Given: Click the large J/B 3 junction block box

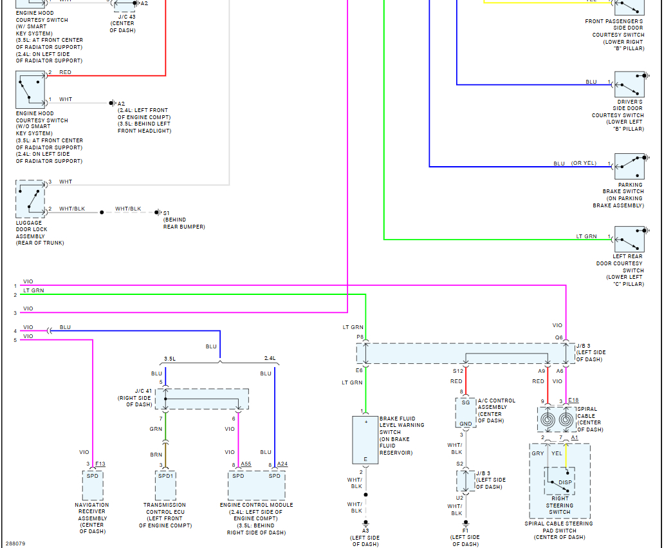Looking at the screenshot, I should click(465, 354).
